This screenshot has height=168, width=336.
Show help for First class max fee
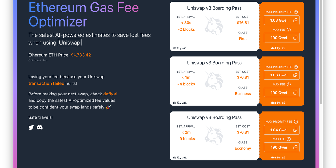pos(289,30)
